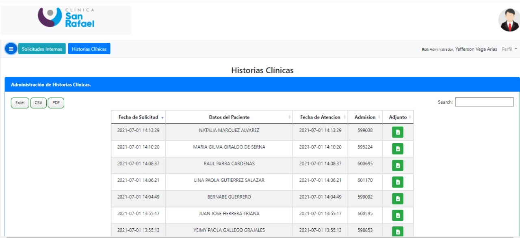
Task: Open the hamburger sidebar menu button
Action: coord(11,49)
